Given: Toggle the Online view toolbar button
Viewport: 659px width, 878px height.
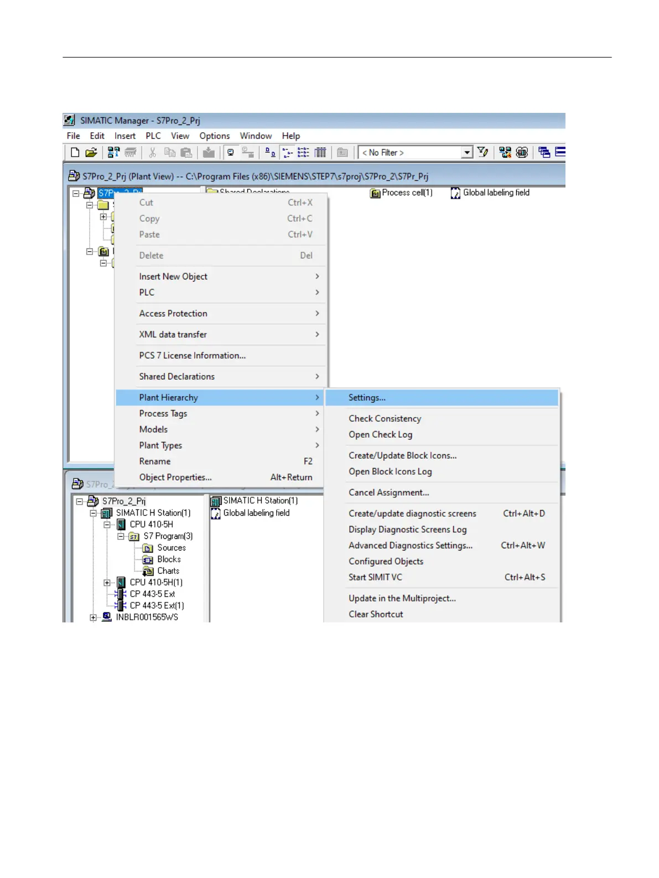Looking at the screenshot, I should click(x=231, y=152).
